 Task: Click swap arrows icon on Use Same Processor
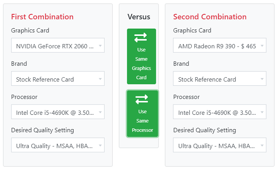(x=141, y=99)
